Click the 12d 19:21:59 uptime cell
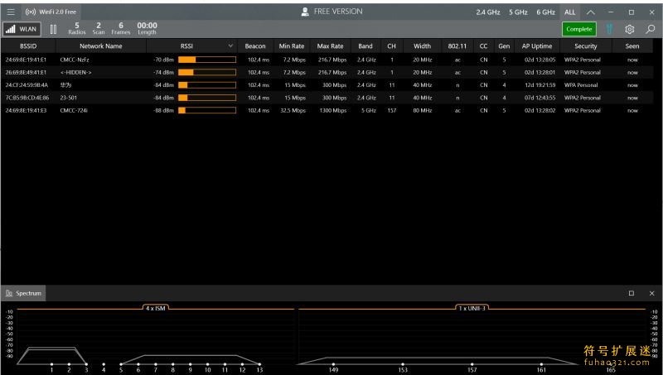Screen dimensions: 663x375 (540, 85)
